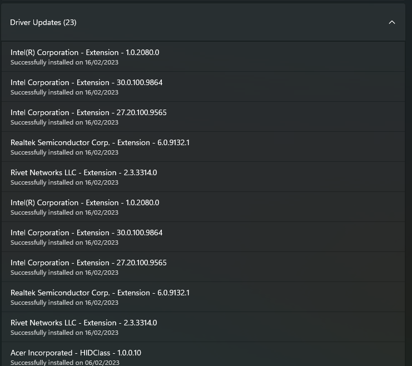
Task: Click install status under lower 27.20.100.9565 entry
Action: (64, 273)
